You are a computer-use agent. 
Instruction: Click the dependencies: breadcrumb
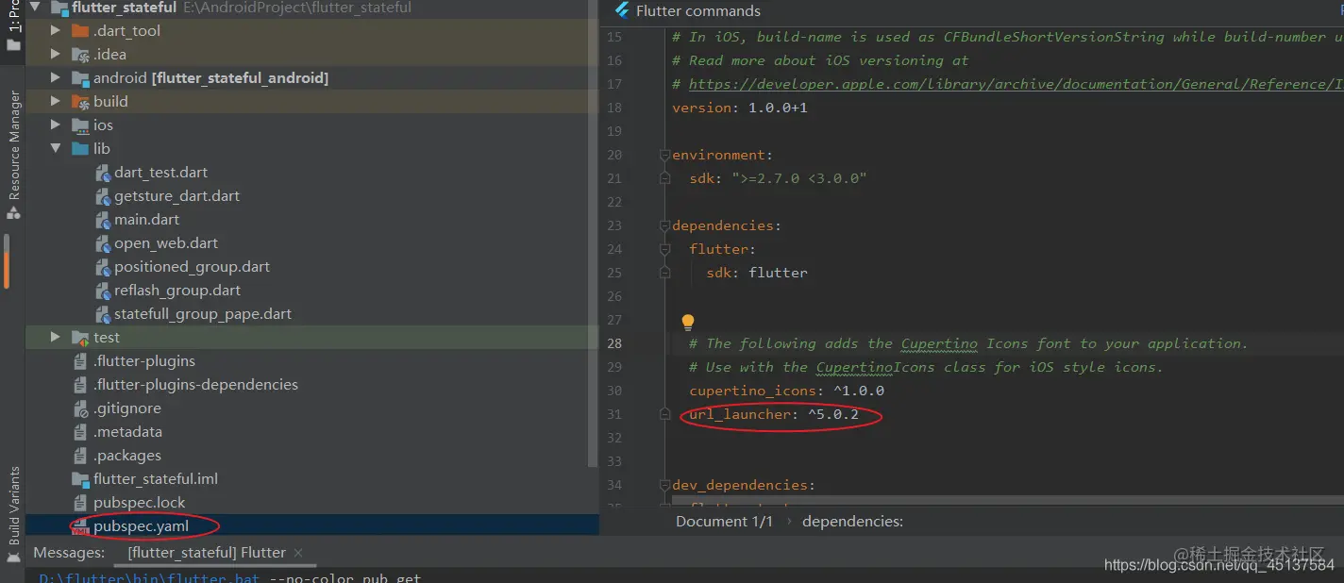pos(852,521)
